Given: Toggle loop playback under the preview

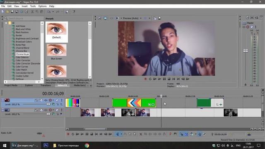Looking at the screenshot, I should pyautogui.click(x=150, y=79).
